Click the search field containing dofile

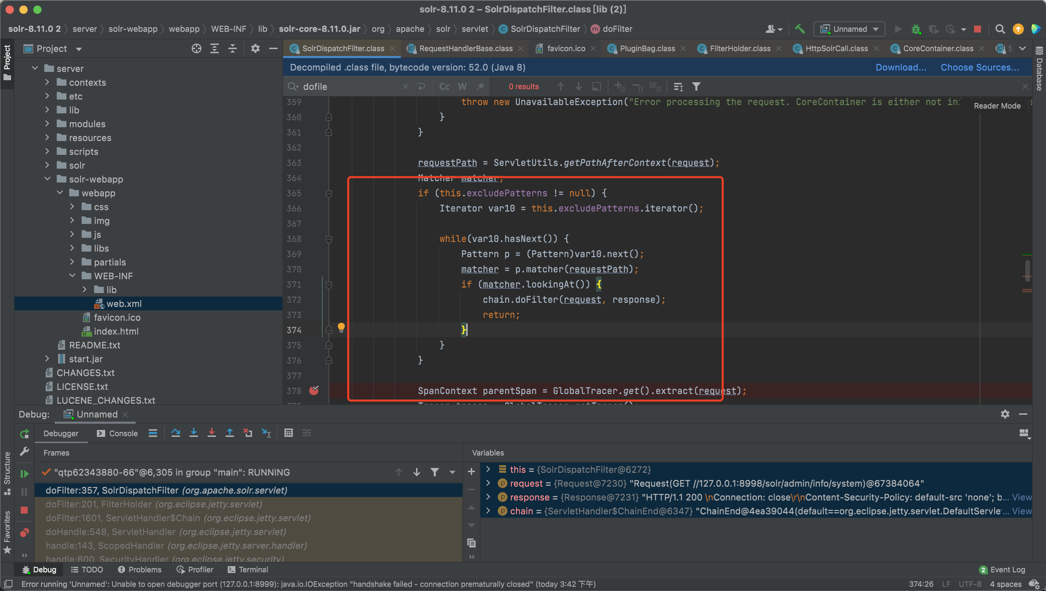pos(351,86)
